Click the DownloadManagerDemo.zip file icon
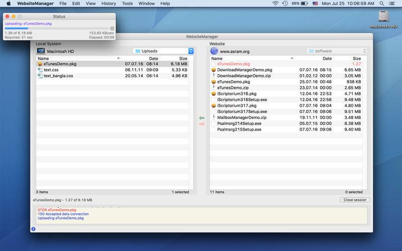 [214, 76]
